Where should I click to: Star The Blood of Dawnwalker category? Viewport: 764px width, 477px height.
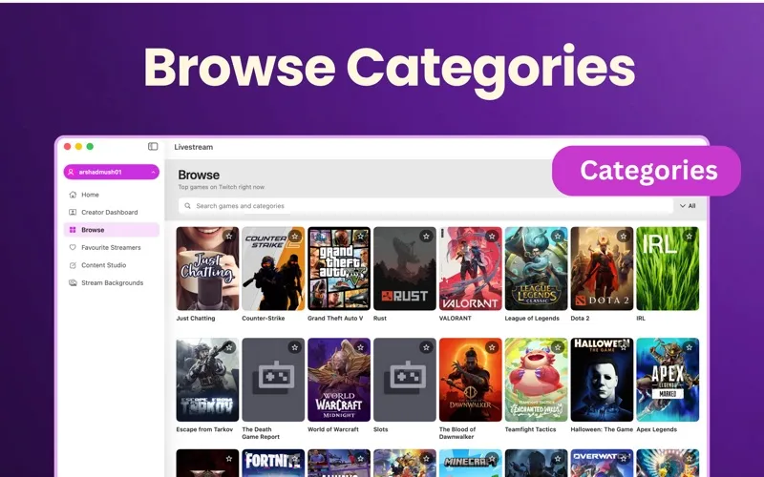[492, 347]
